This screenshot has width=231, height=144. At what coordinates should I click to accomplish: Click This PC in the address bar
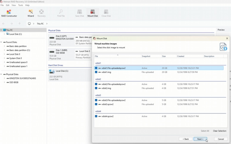(x=40, y=24)
